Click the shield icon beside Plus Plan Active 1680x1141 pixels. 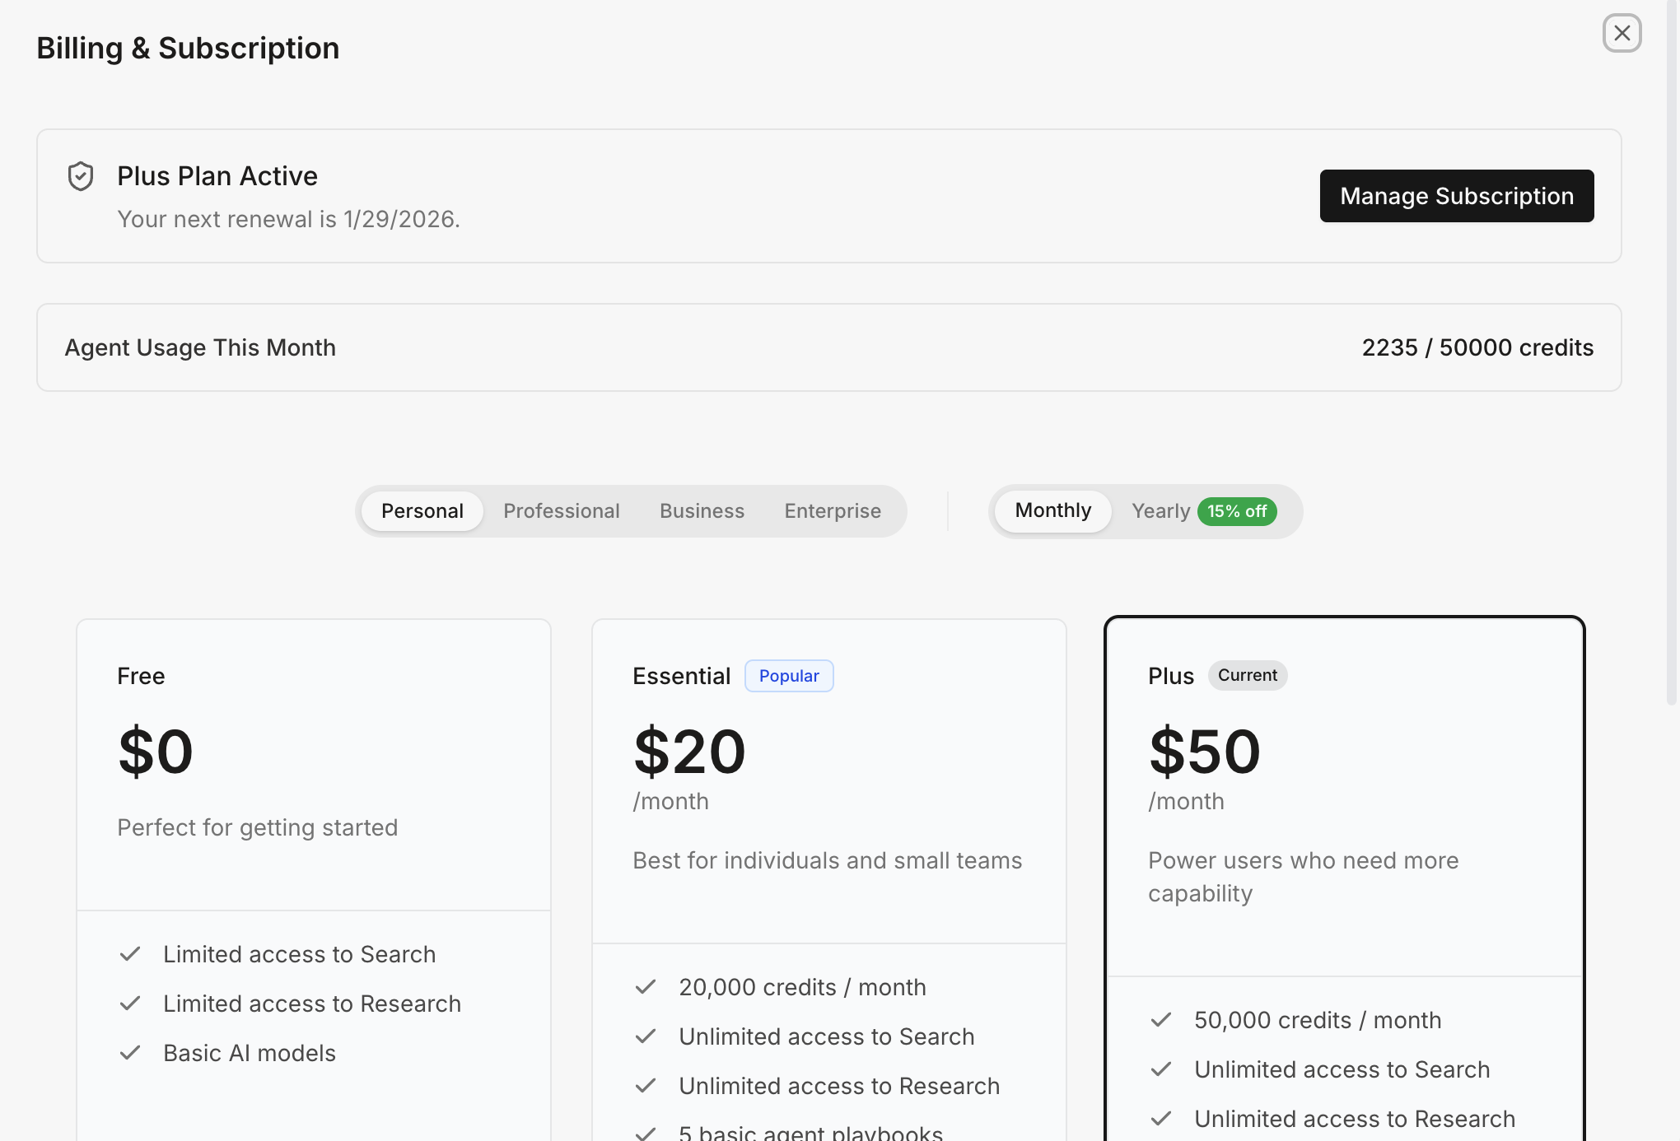pos(81,176)
